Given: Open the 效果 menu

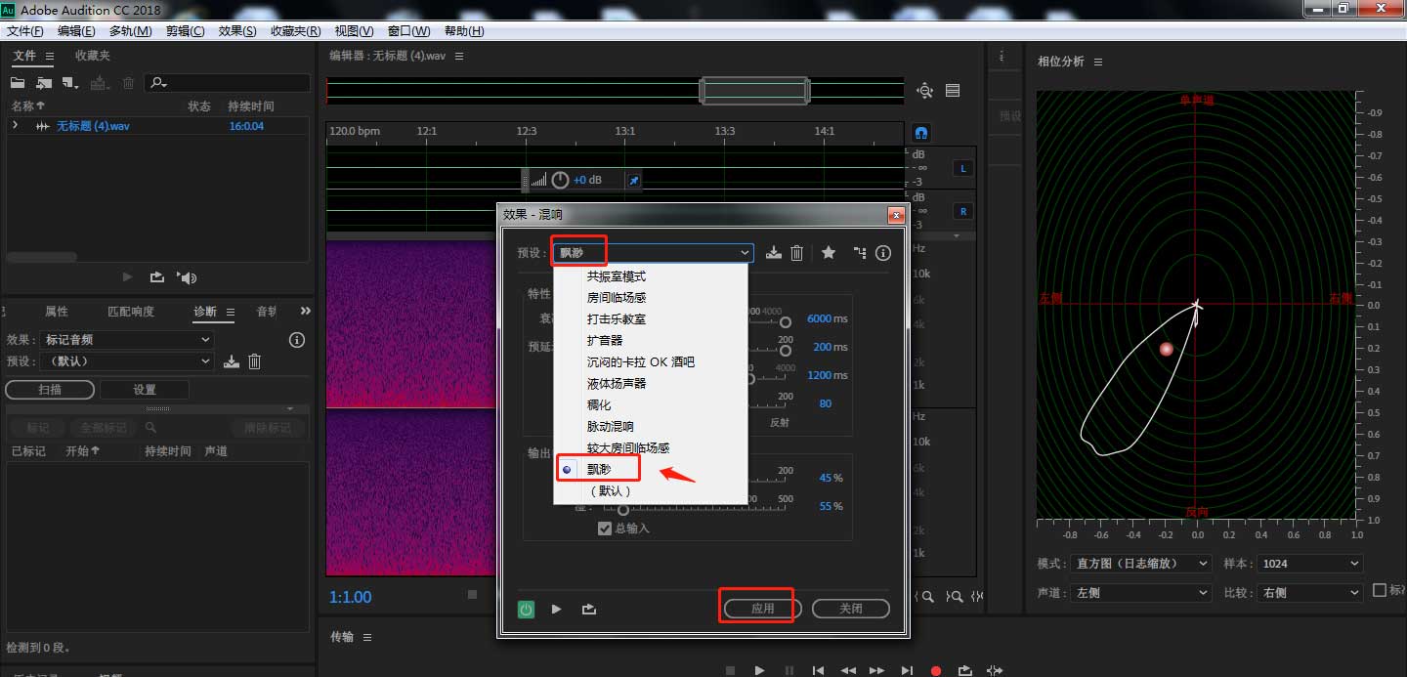Looking at the screenshot, I should (236, 30).
